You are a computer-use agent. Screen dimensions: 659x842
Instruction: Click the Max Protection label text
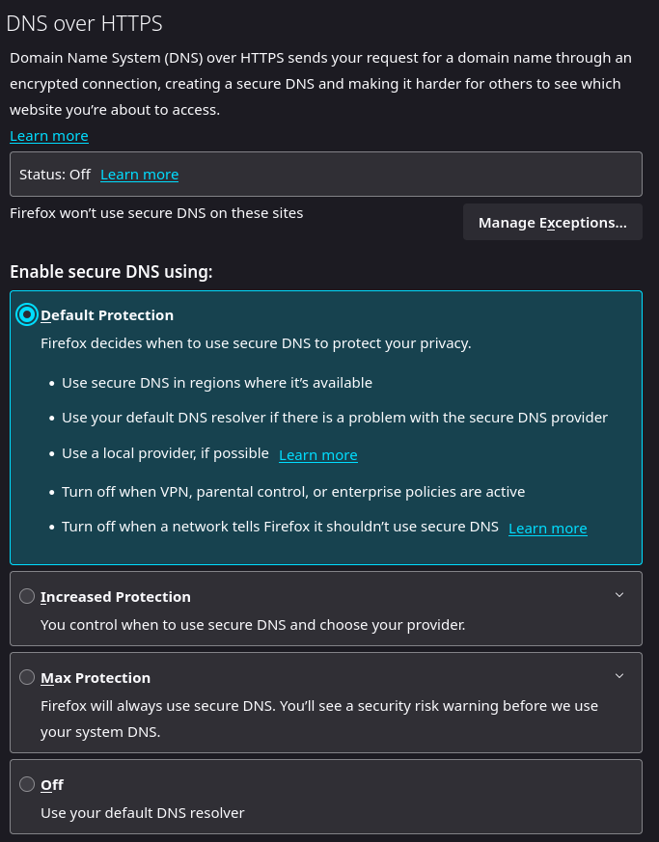pos(96,678)
